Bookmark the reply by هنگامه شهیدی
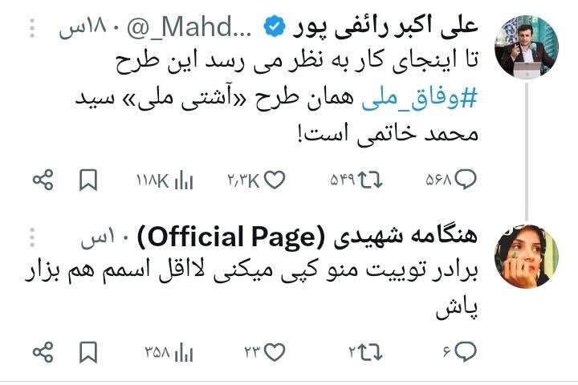578x385 pixels. point(88,351)
